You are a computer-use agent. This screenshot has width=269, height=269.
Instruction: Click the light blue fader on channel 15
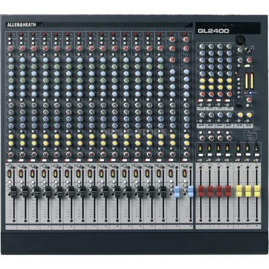[x=177, y=192]
